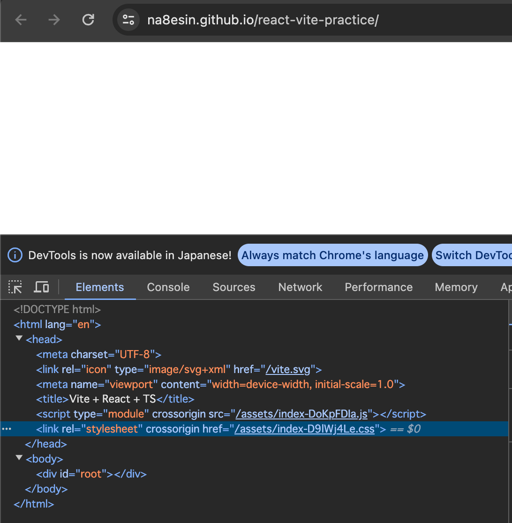Screen dimensions: 512x523
Task: Click the text 'DevTools is now available in Japanese!'
Action: coord(130,255)
